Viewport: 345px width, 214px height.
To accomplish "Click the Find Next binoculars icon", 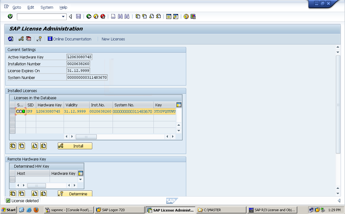I will click(x=127, y=16).
